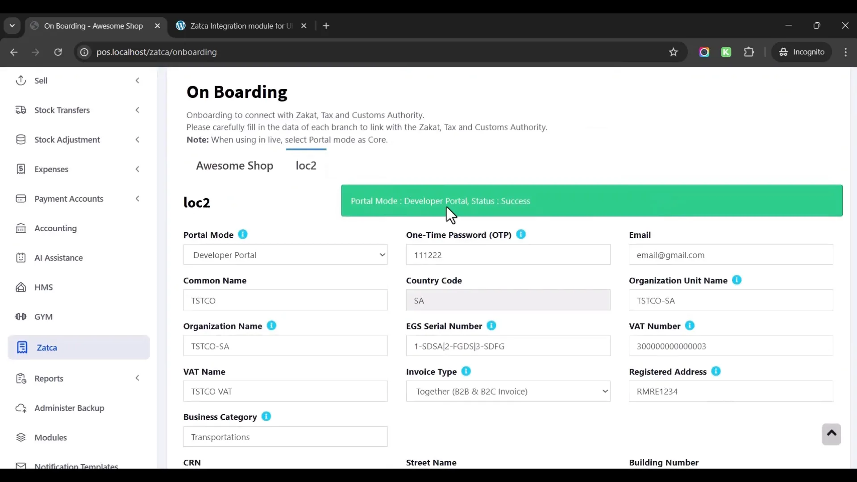Open the Invoice Type dropdown
Viewport: 857px width, 482px height.
point(508,391)
